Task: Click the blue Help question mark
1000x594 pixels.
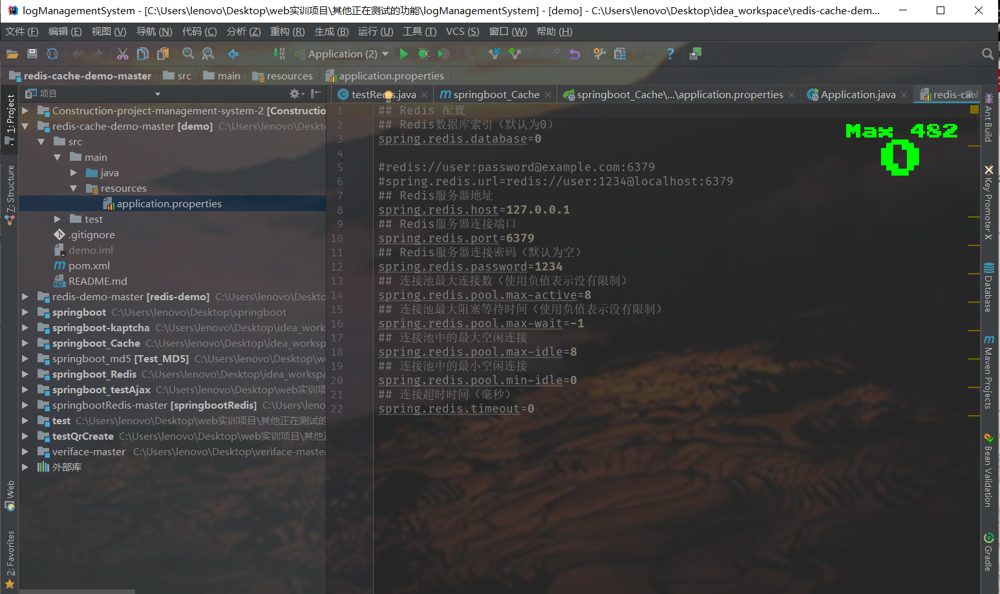Action: point(670,54)
